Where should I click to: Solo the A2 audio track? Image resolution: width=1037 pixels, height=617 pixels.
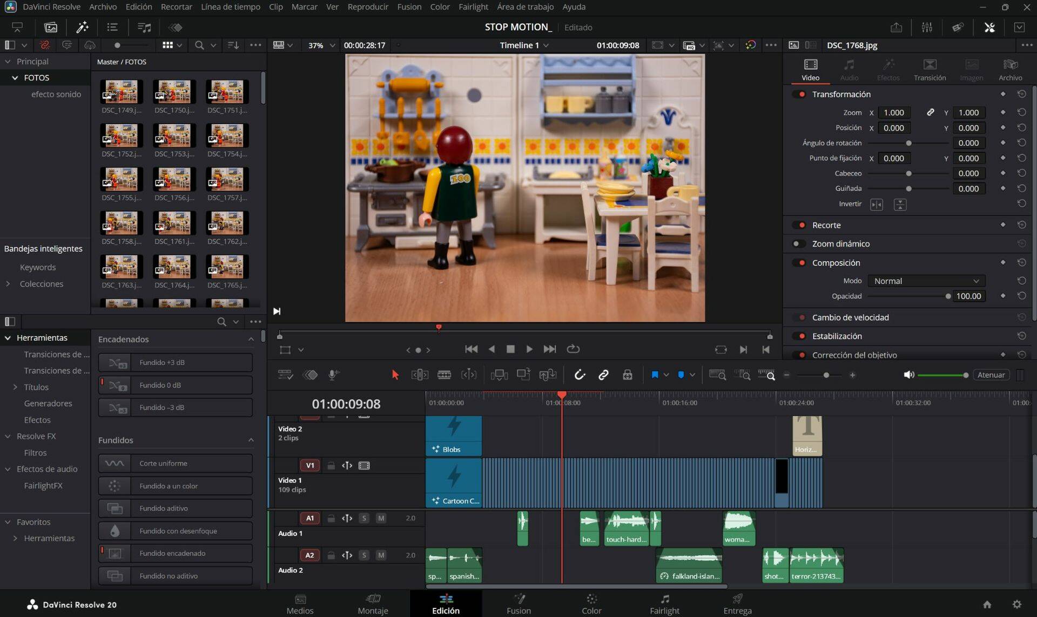pyautogui.click(x=364, y=555)
